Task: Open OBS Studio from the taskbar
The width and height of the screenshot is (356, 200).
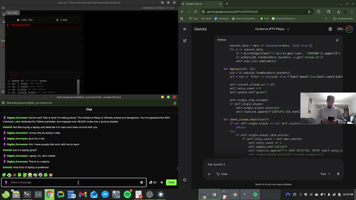Action: pos(150,194)
